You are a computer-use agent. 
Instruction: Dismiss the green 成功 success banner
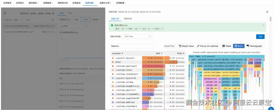[263, 25]
